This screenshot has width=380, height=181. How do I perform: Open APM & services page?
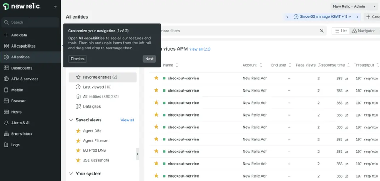[24, 79]
